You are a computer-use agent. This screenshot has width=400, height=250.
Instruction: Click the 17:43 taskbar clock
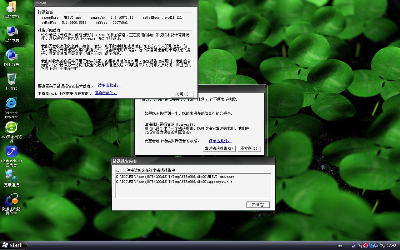pos(391,245)
